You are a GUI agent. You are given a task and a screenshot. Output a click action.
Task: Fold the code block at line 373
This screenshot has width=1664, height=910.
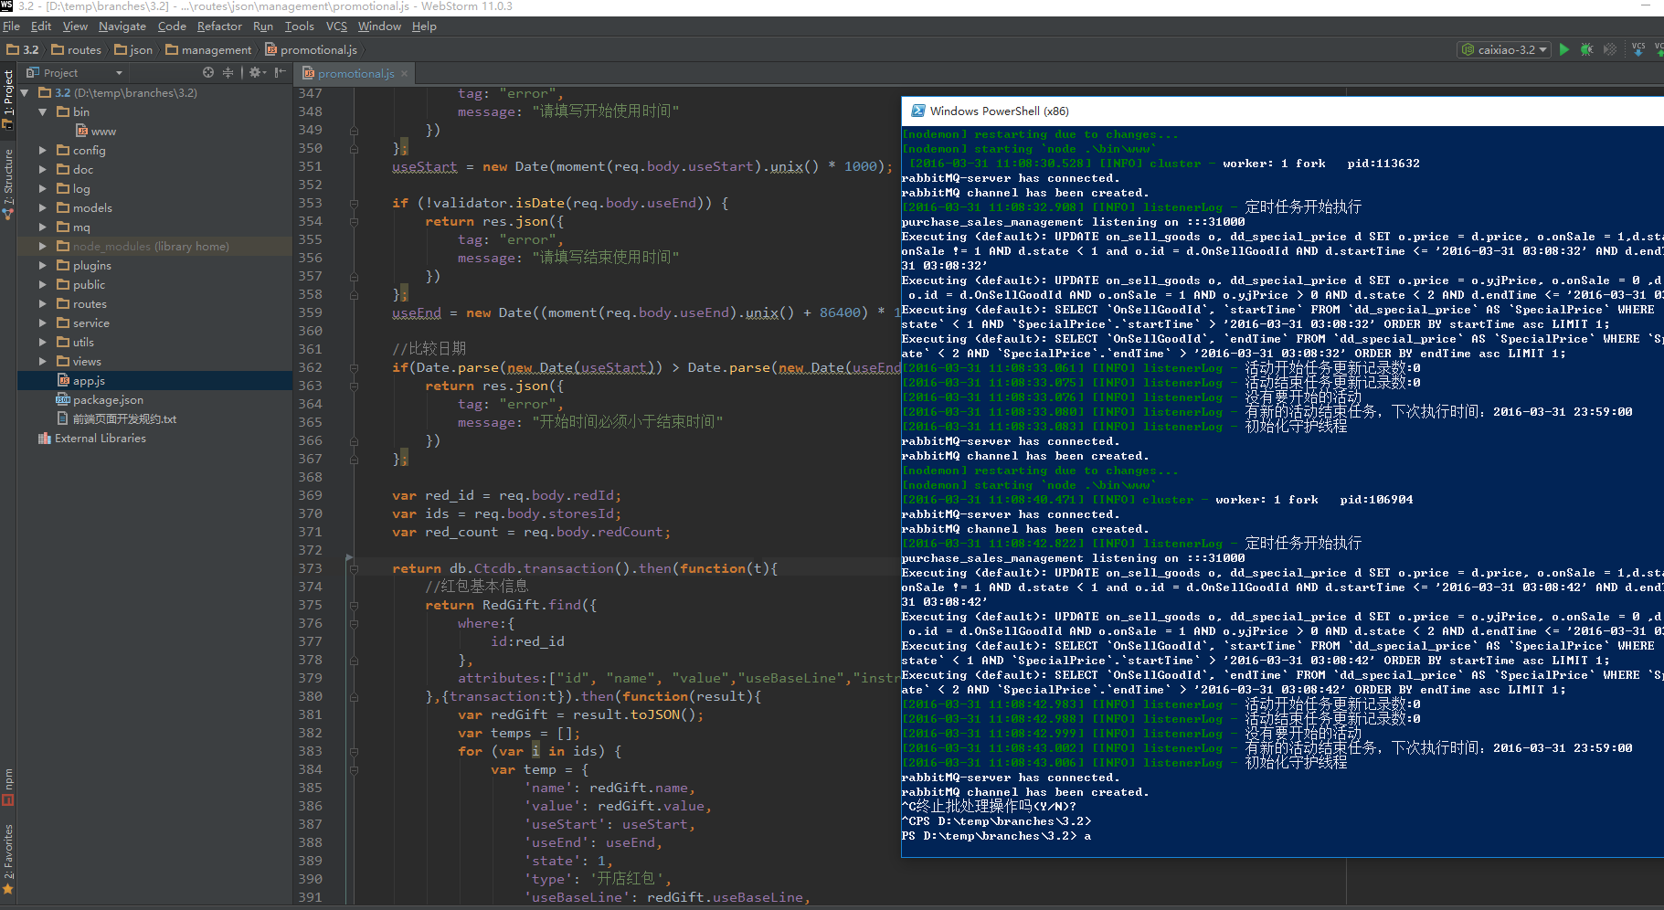pos(353,568)
